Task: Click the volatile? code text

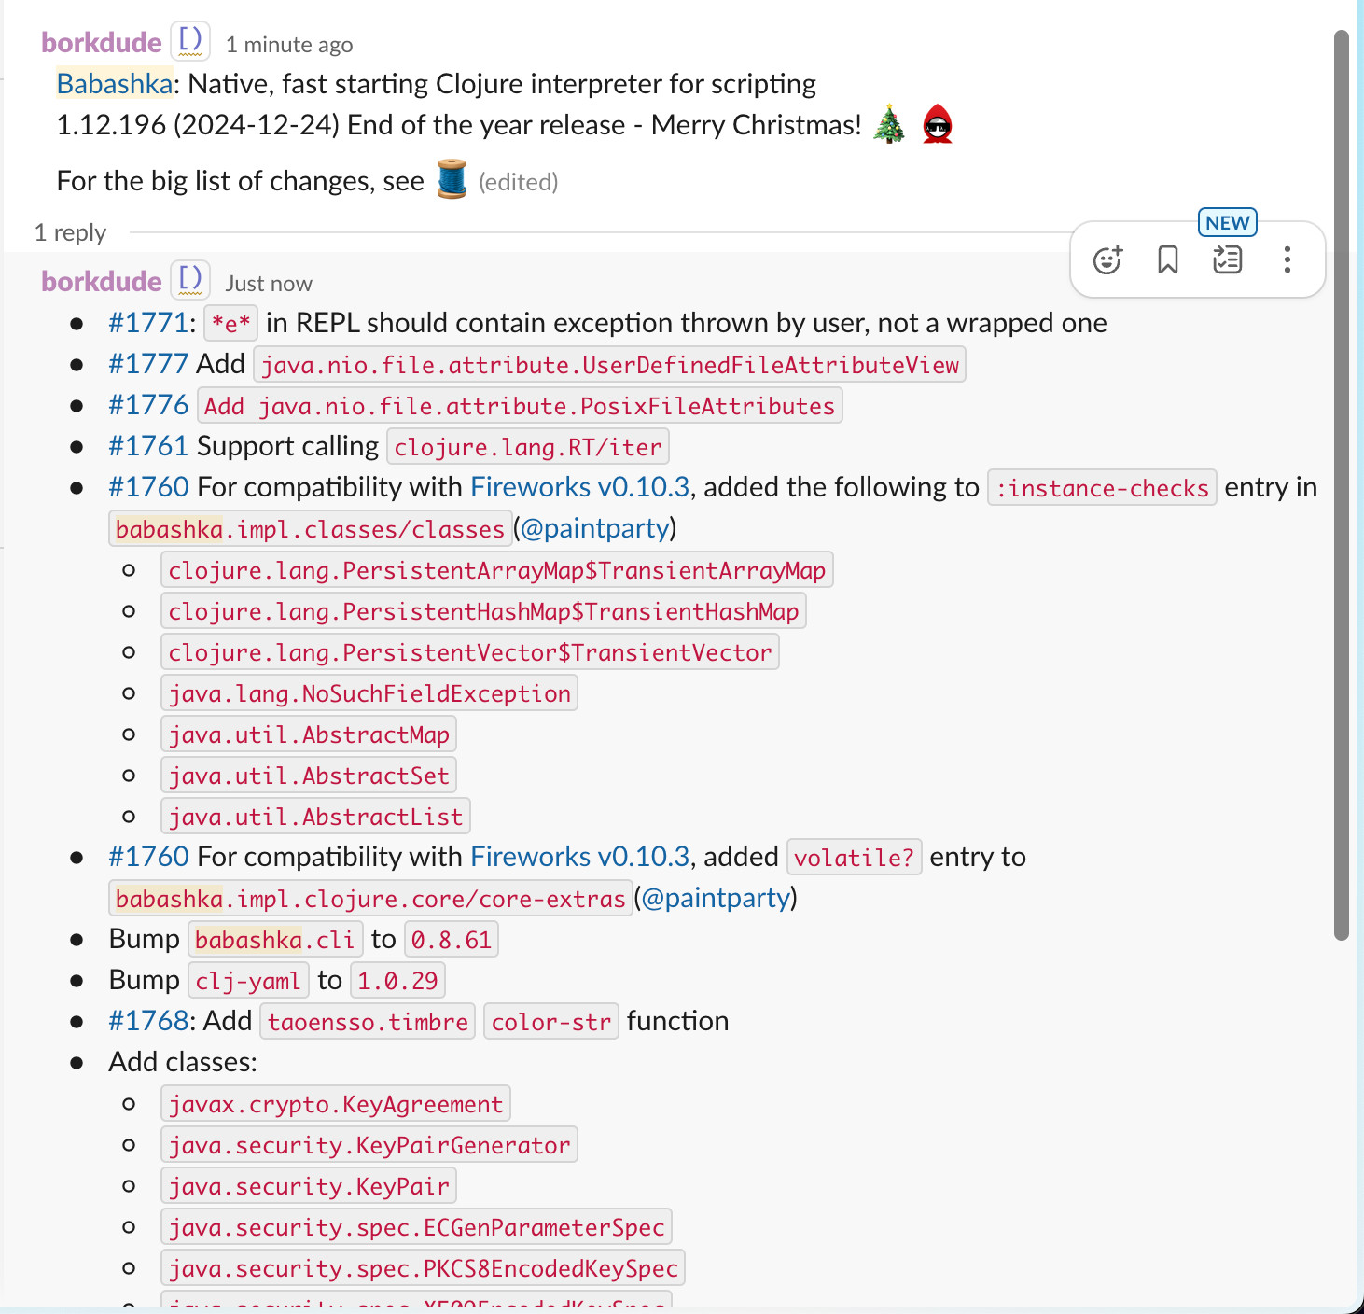Action: click(x=855, y=858)
